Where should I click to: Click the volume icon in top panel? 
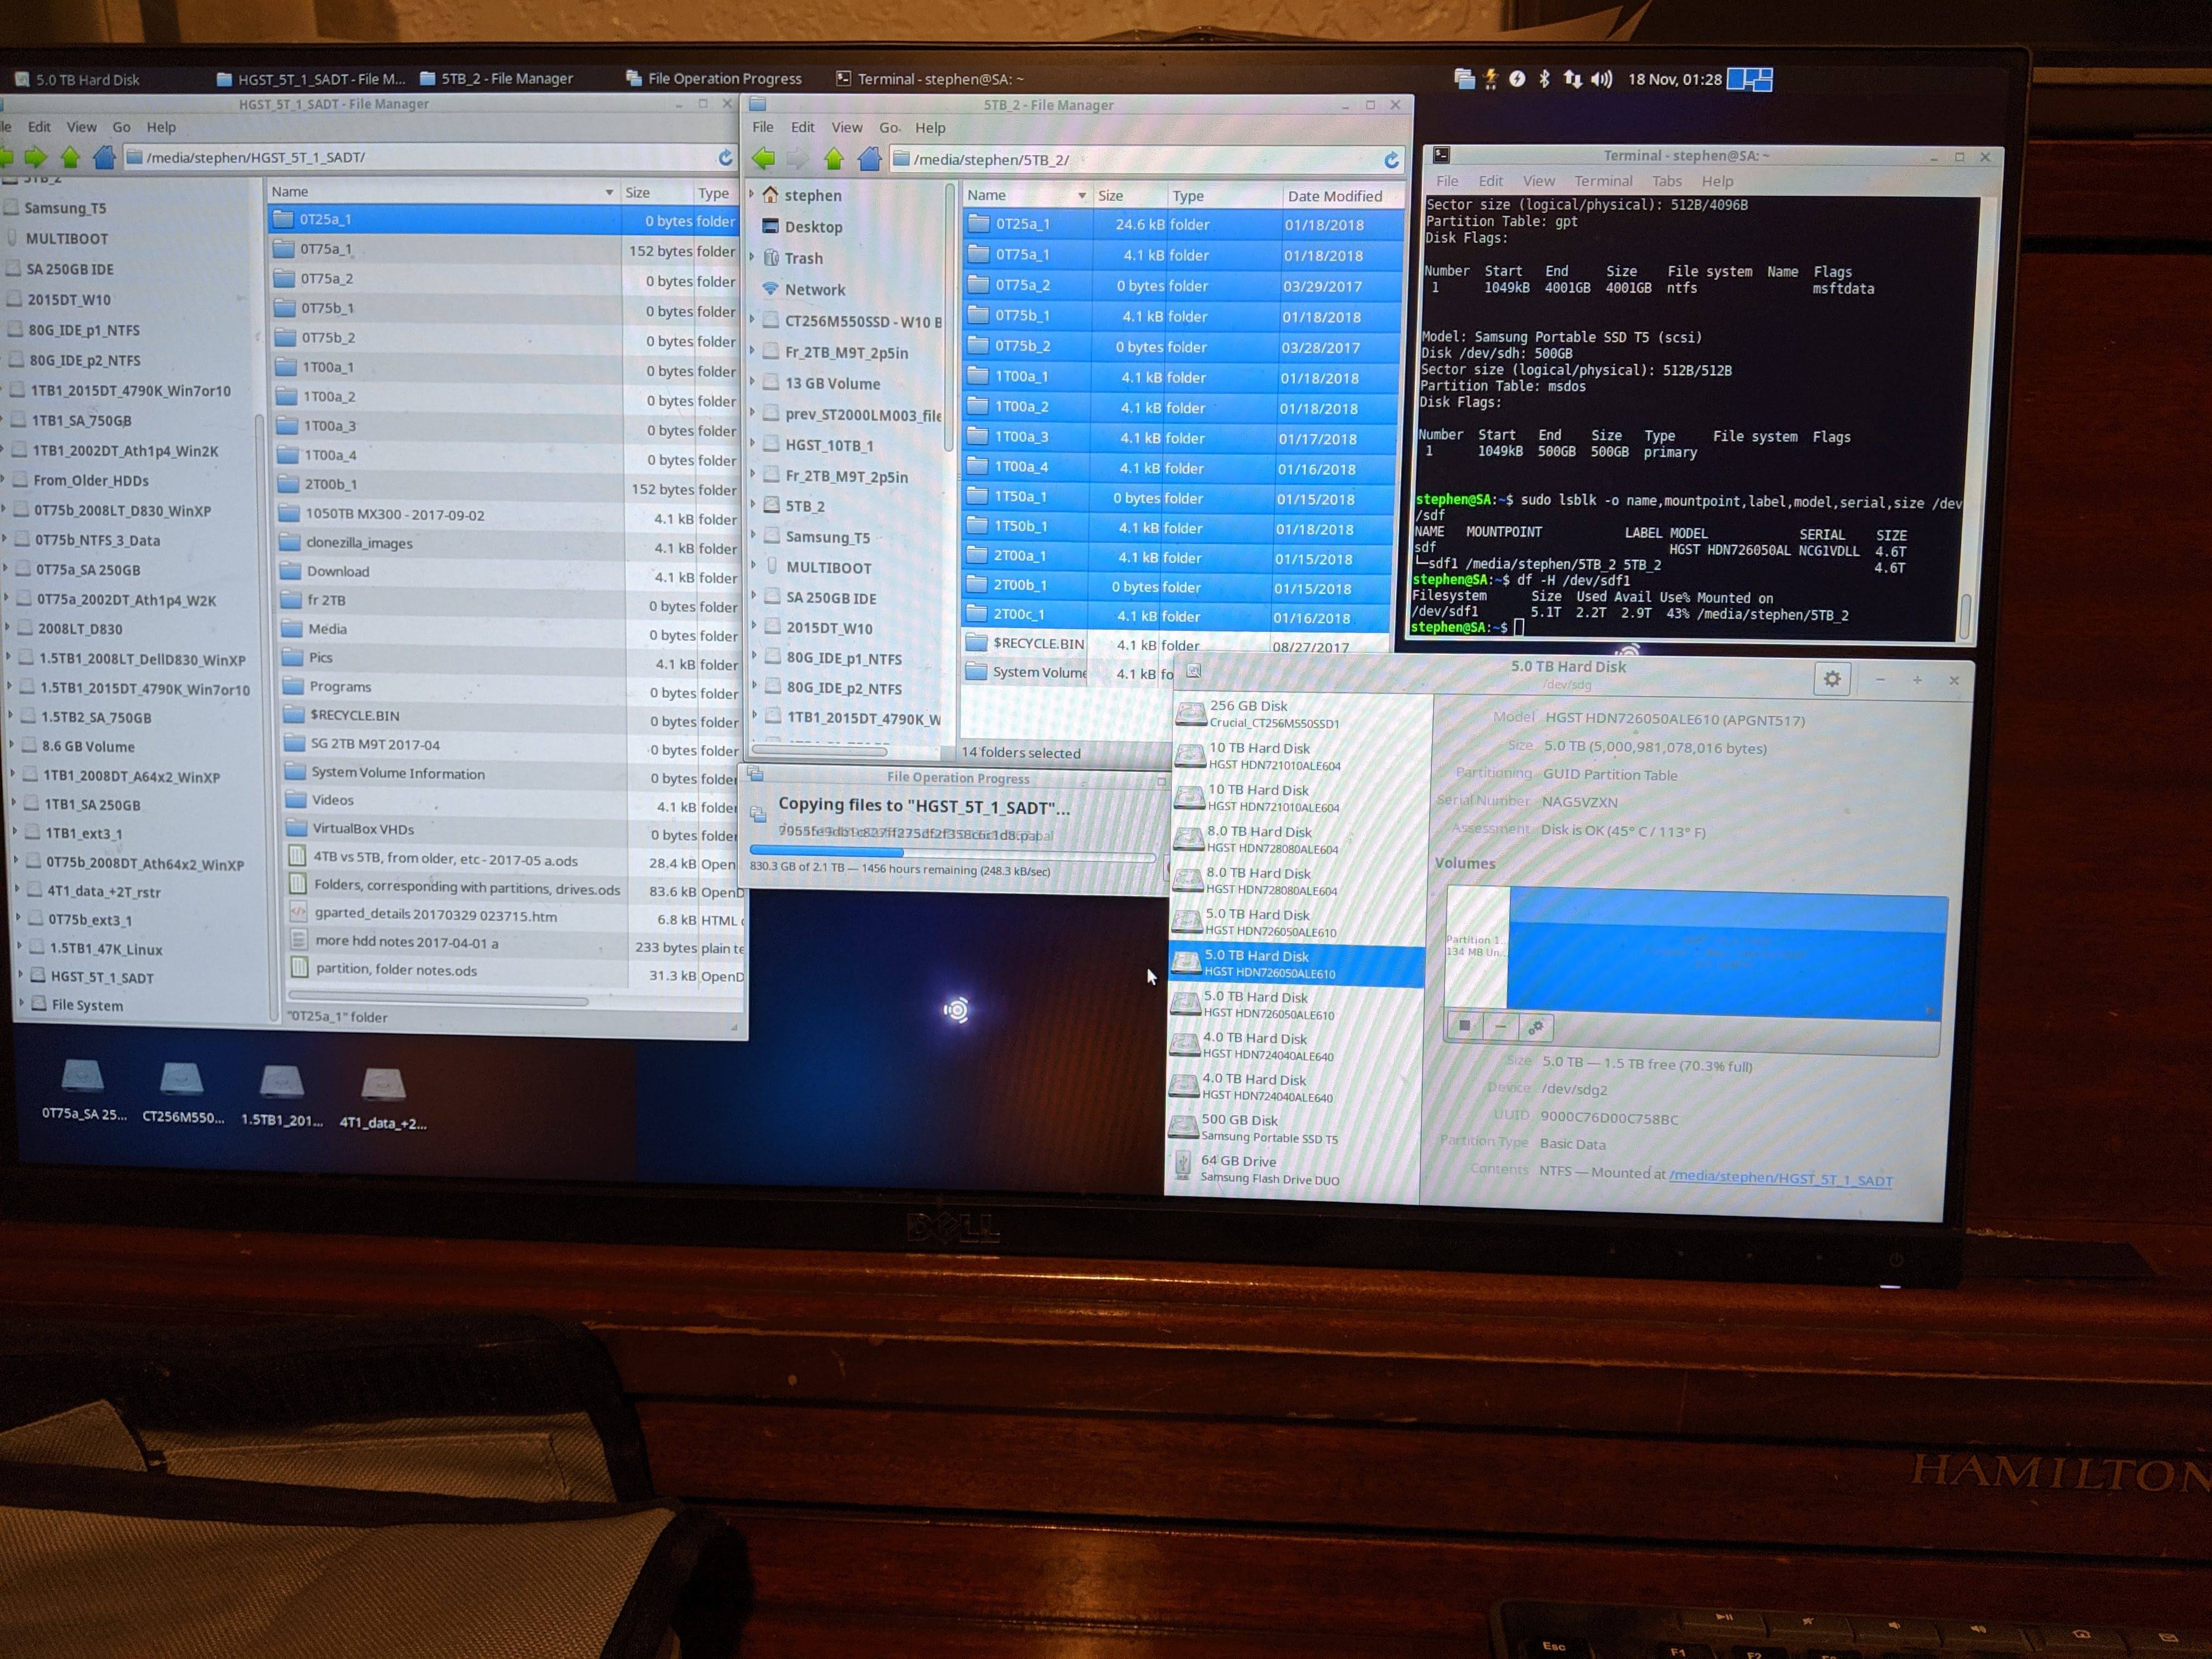pyautogui.click(x=1601, y=79)
